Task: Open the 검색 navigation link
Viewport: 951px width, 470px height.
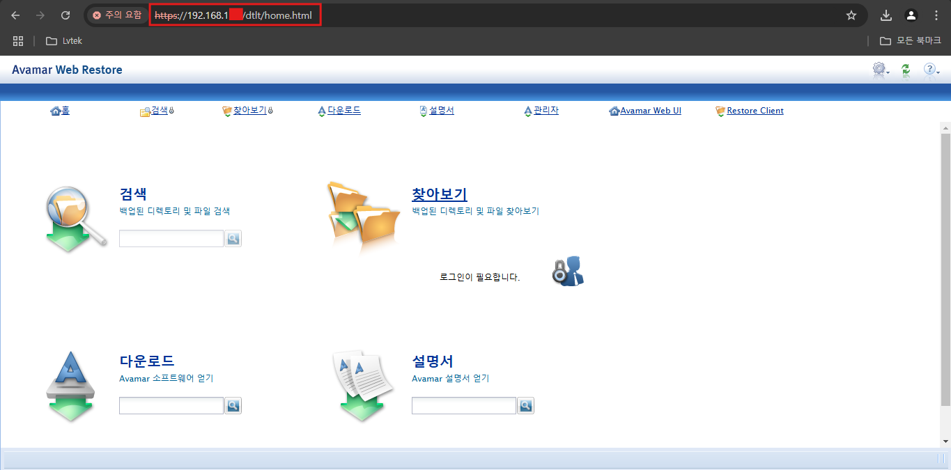Action: [160, 111]
